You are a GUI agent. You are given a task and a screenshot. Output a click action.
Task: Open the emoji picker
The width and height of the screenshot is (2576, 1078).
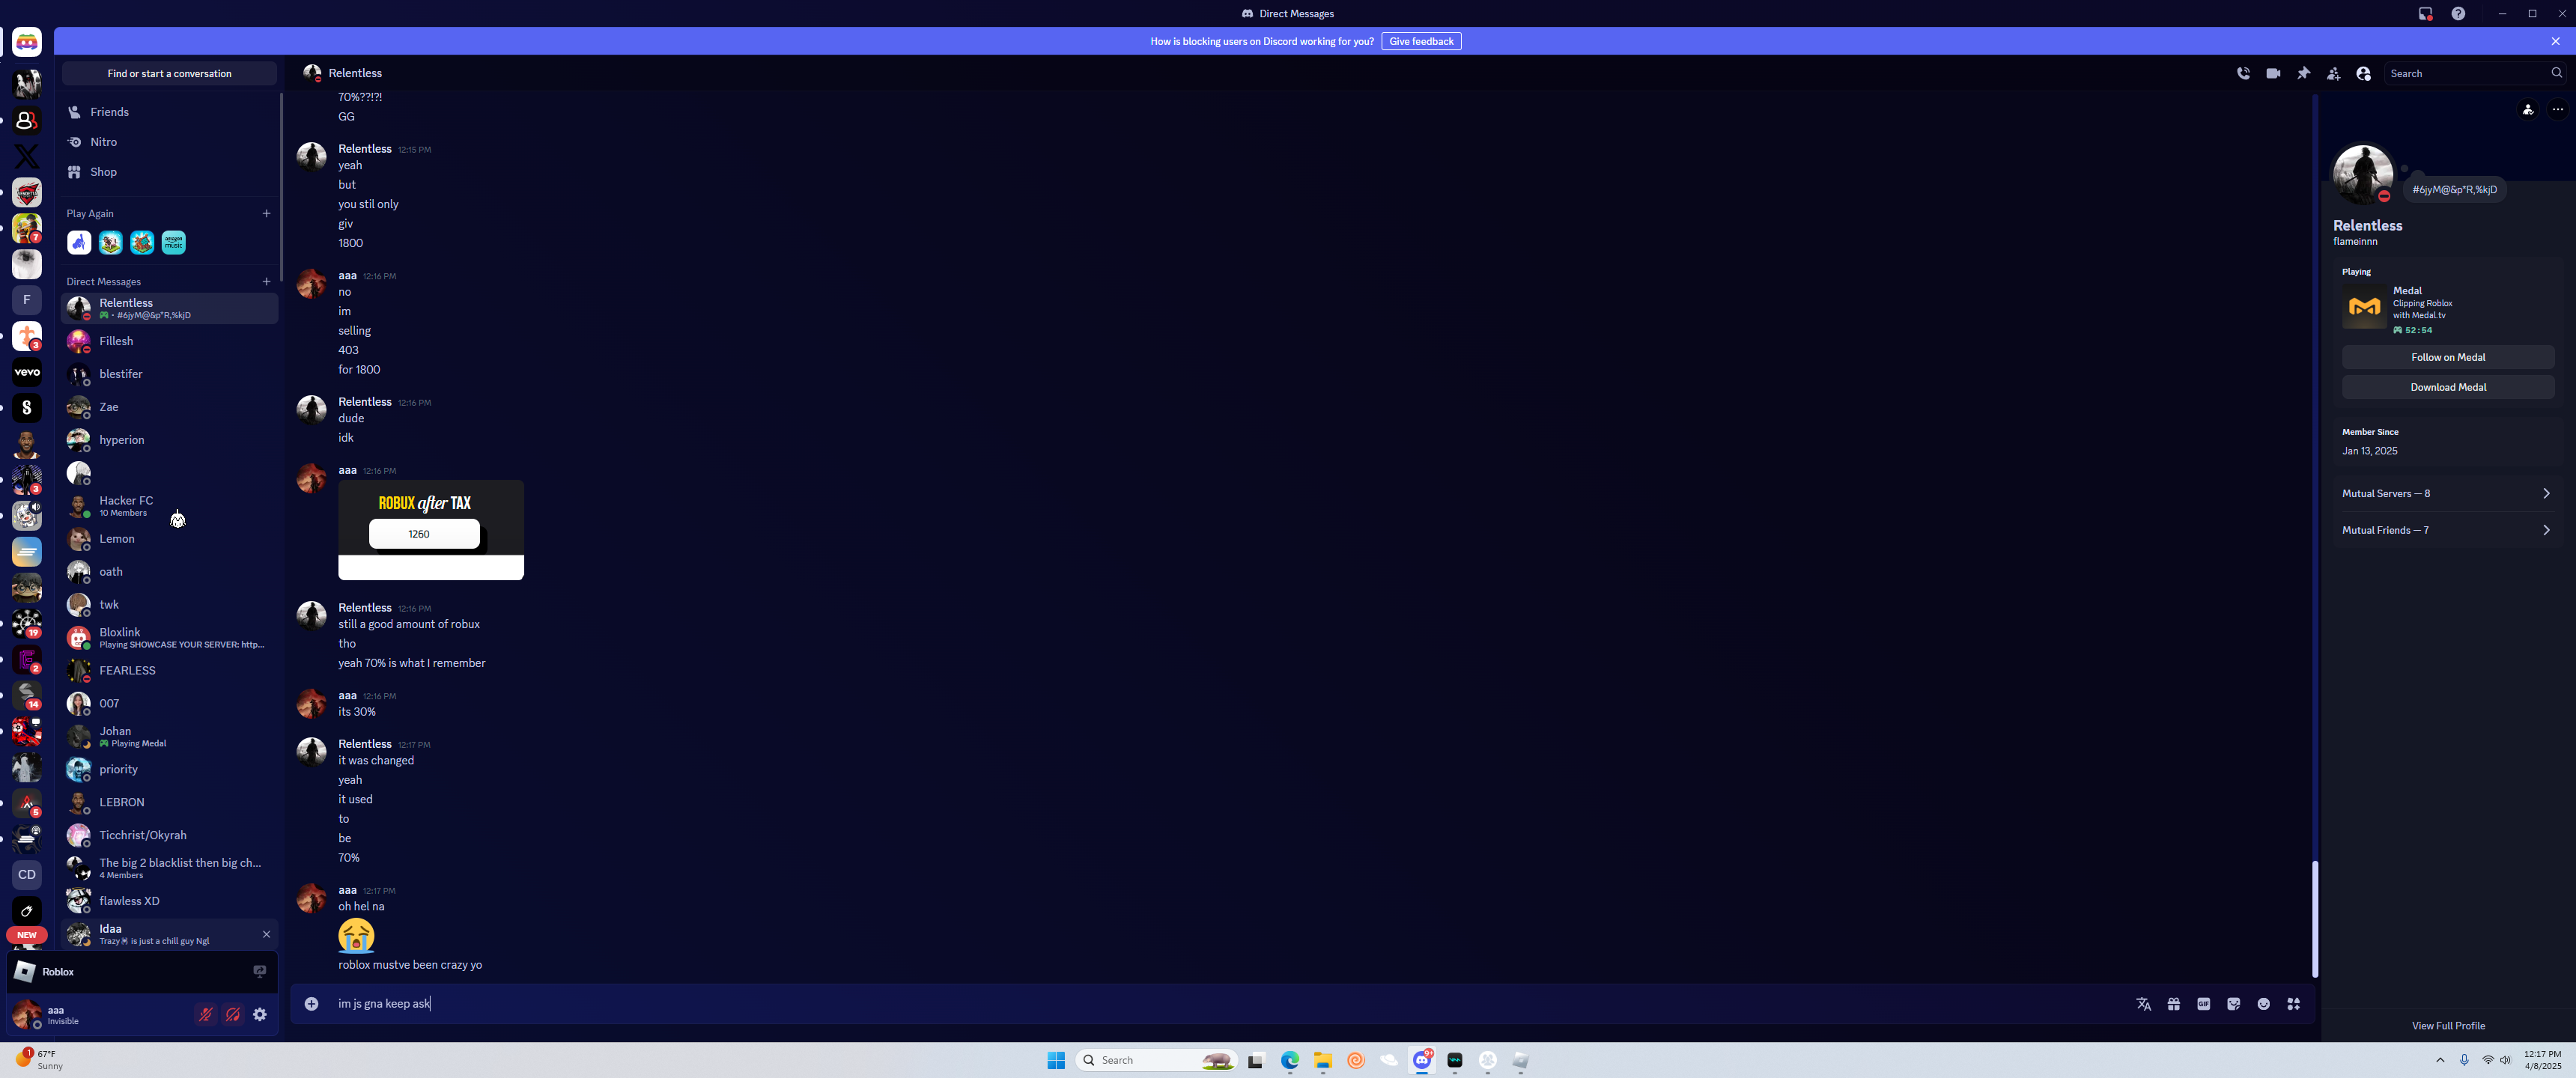(2263, 1004)
